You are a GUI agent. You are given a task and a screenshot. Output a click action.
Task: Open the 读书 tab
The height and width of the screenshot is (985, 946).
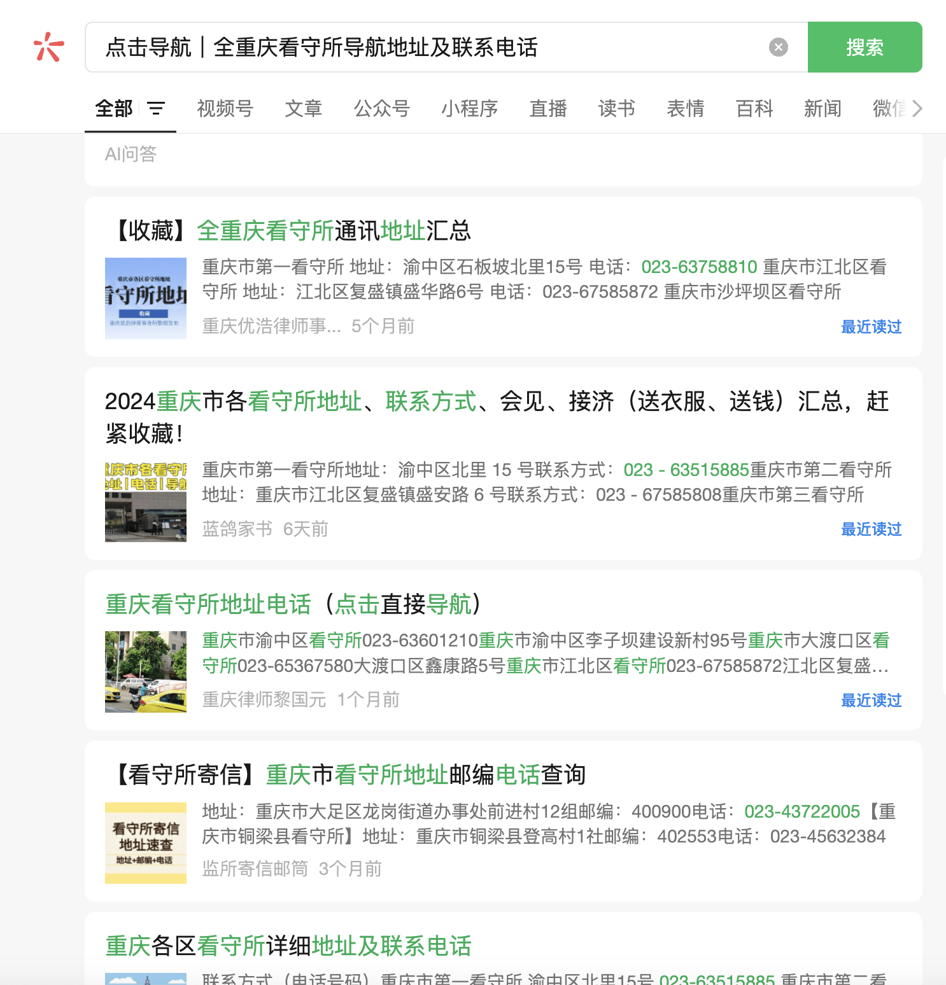click(x=616, y=108)
